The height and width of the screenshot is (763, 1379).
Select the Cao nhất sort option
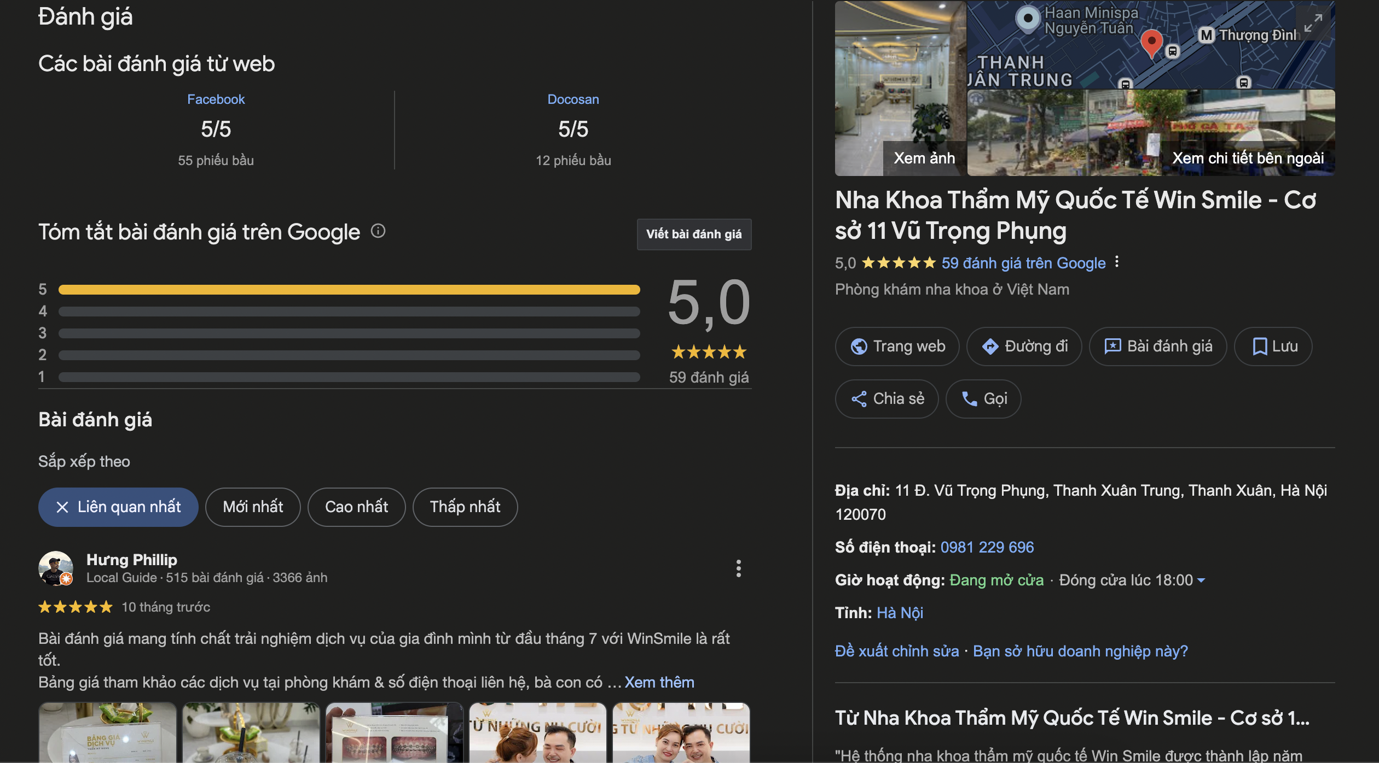coord(356,507)
